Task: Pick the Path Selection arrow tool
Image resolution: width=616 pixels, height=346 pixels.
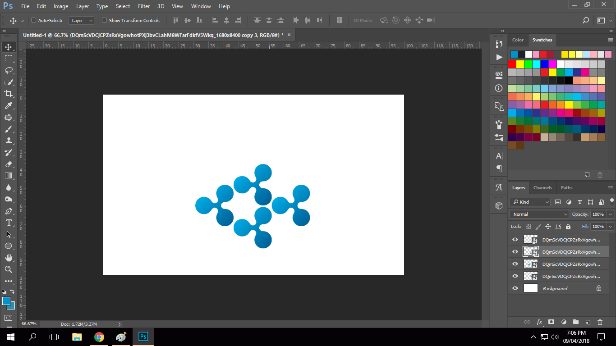Action: 9,234
